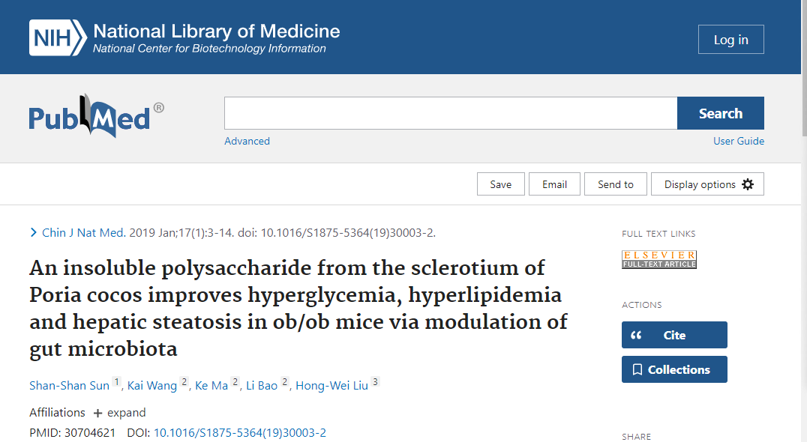Focus the PubMed search input field
Screen dimensions: 807x442
(451, 113)
